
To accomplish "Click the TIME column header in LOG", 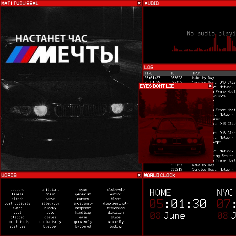I will click(148, 73).
